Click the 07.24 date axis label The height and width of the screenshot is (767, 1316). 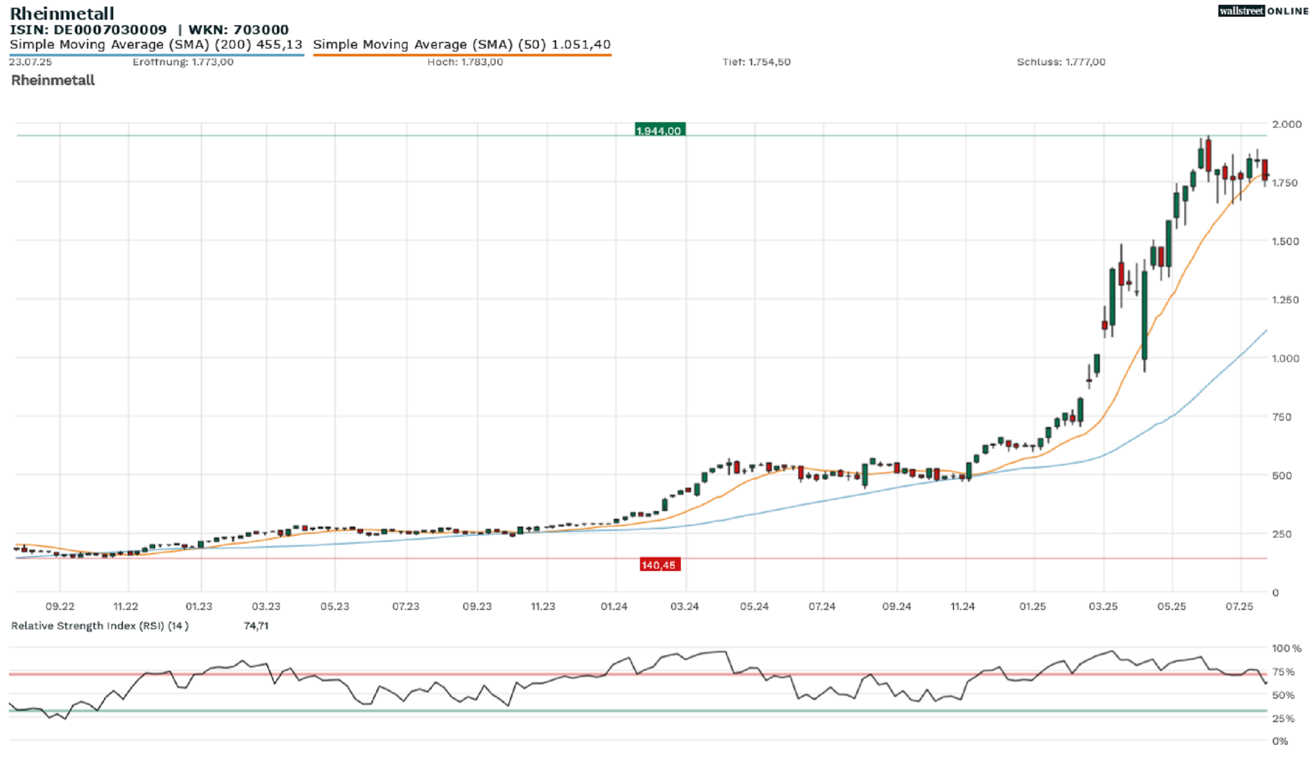822,606
